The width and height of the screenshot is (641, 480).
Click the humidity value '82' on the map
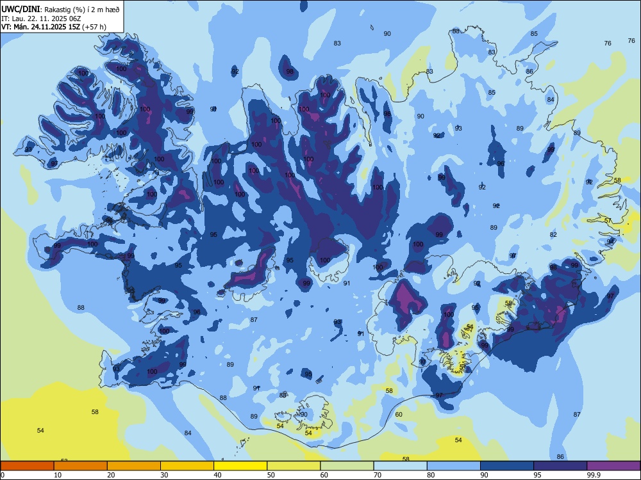tap(553, 235)
